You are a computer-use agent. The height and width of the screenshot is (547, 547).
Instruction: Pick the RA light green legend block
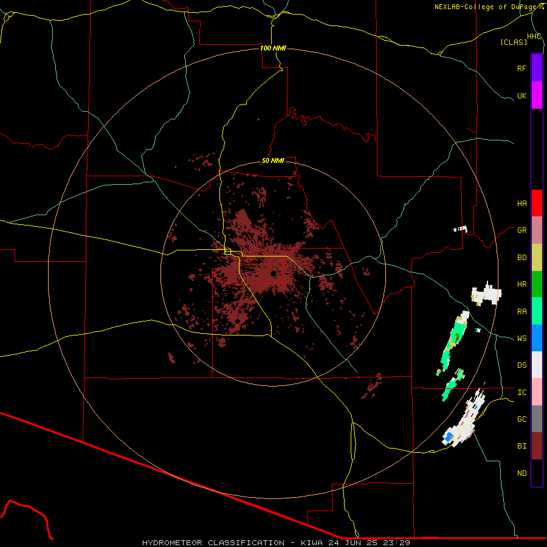point(537,311)
